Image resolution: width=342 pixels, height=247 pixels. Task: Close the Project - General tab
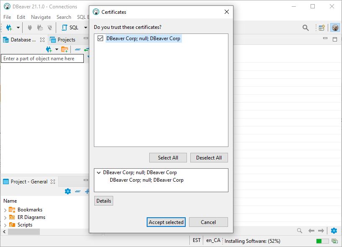[x=53, y=182]
